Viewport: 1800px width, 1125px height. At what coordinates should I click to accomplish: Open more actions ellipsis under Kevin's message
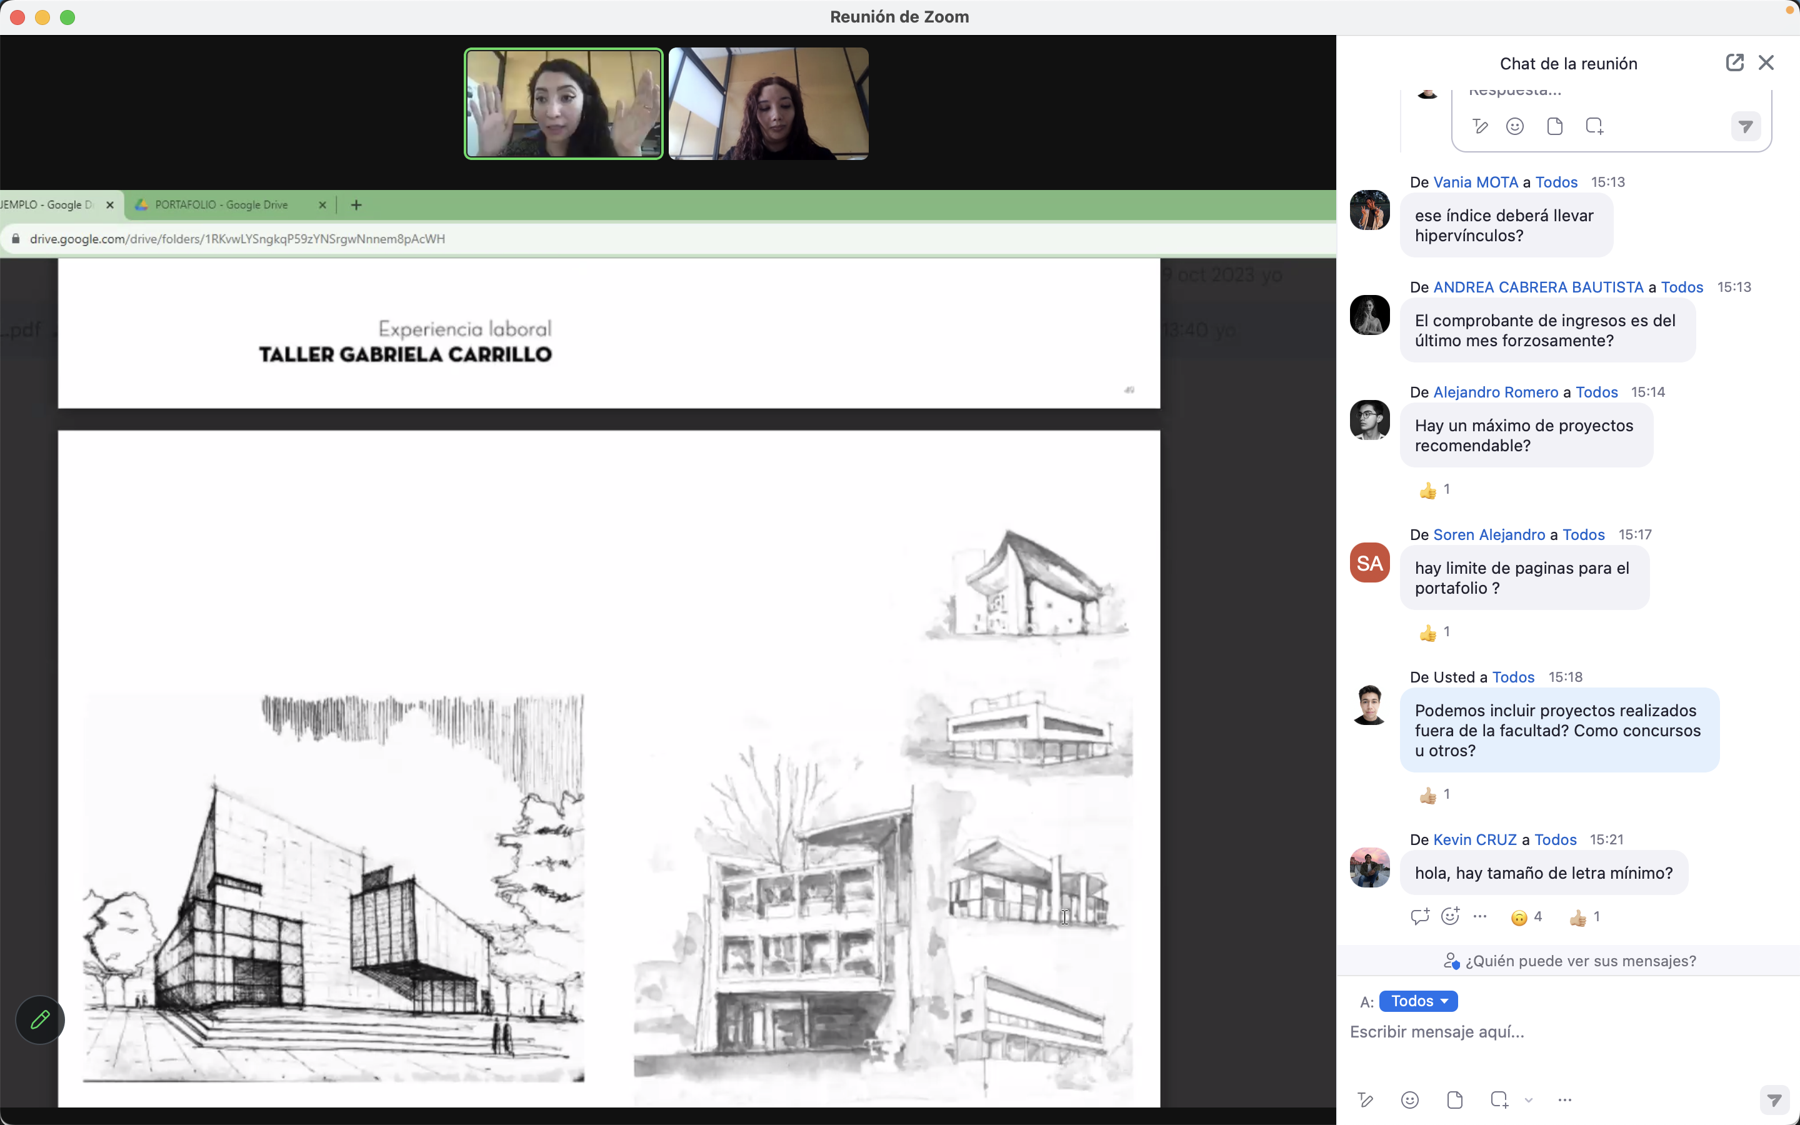coord(1480,917)
